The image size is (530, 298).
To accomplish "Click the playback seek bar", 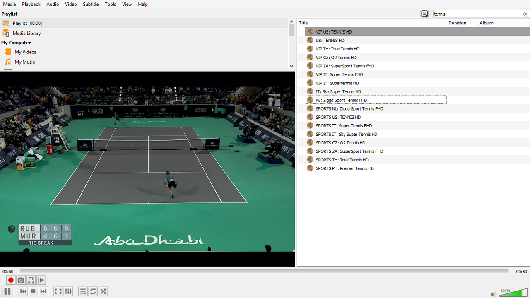I will pos(264,272).
